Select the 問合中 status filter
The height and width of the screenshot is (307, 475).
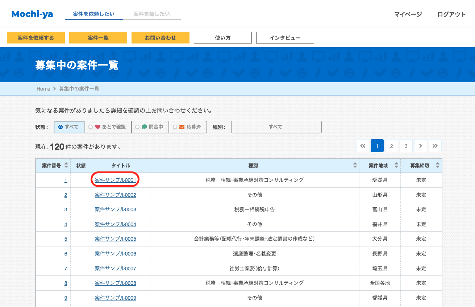click(x=150, y=127)
